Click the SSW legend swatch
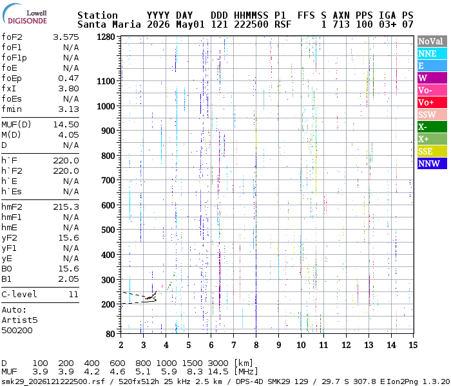This screenshot has height=386, width=451. 432,115
